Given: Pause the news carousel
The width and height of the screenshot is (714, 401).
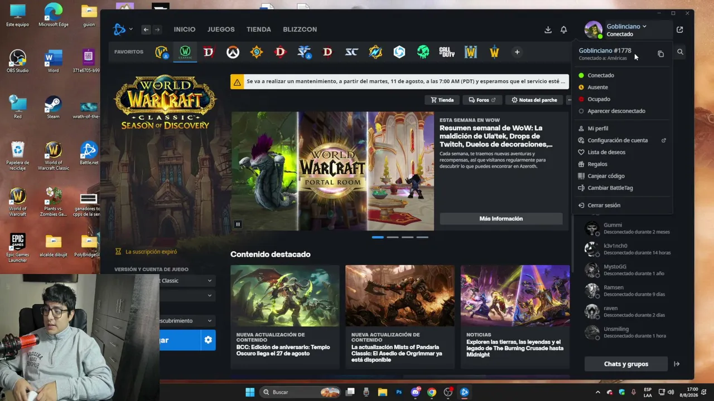Looking at the screenshot, I should coord(238,224).
